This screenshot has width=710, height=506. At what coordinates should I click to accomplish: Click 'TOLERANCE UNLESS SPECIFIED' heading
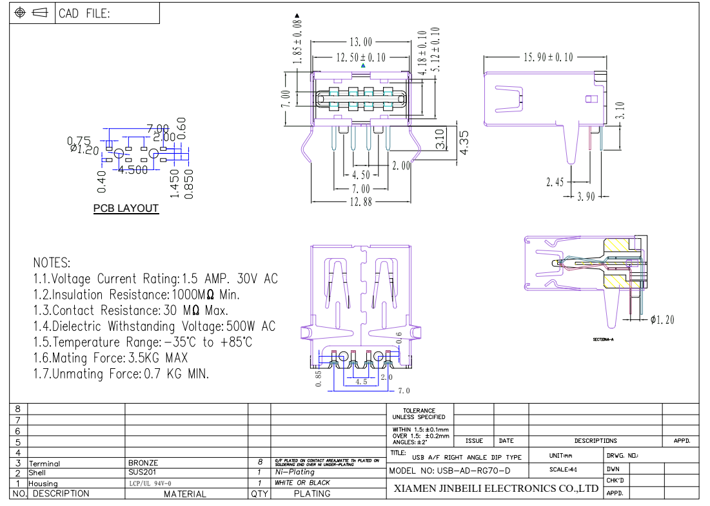tap(419, 414)
